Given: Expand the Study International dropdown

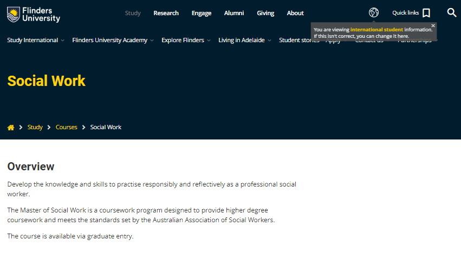Looking at the screenshot, I should [36, 40].
